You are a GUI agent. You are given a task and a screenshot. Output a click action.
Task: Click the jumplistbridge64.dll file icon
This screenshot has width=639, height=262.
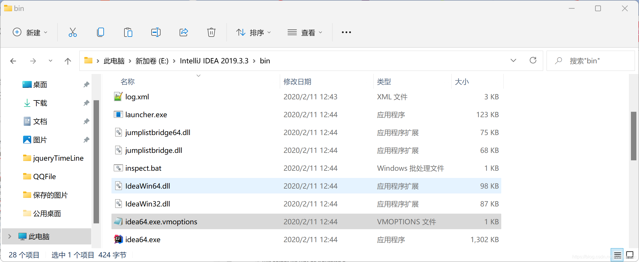coord(118,132)
